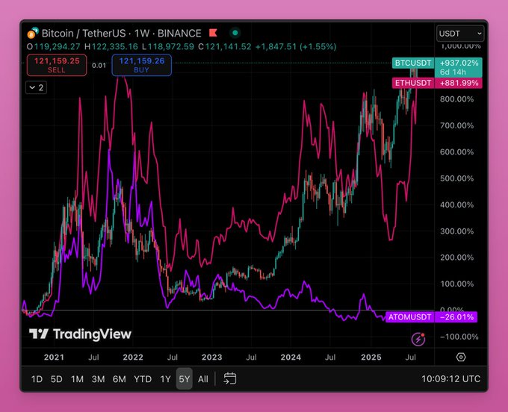Click the Bitcoin symbol logo icon
This screenshot has height=412, width=508.
[x=32, y=34]
